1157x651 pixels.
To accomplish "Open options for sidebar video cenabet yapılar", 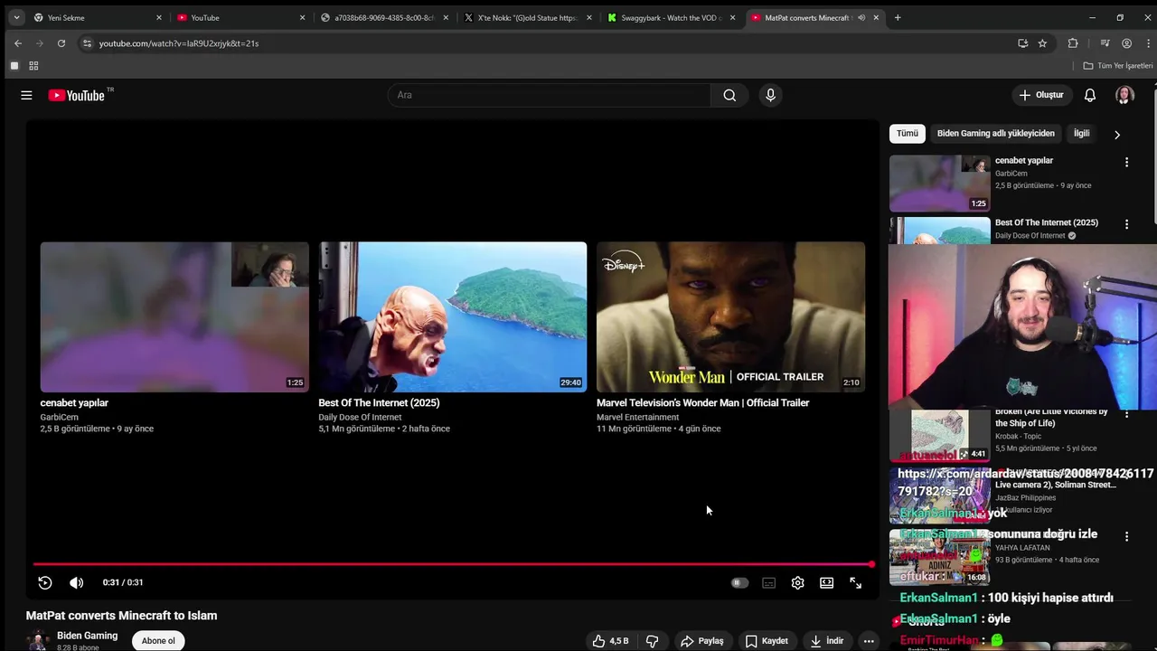I will pyautogui.click(x=1126, y=163).
